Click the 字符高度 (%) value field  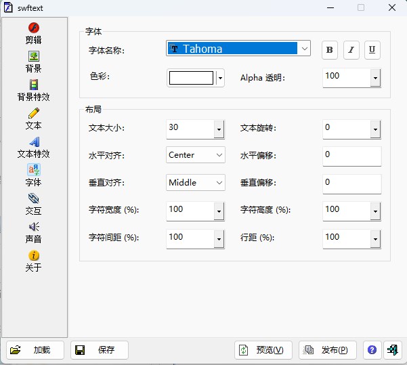pos(347,211)
